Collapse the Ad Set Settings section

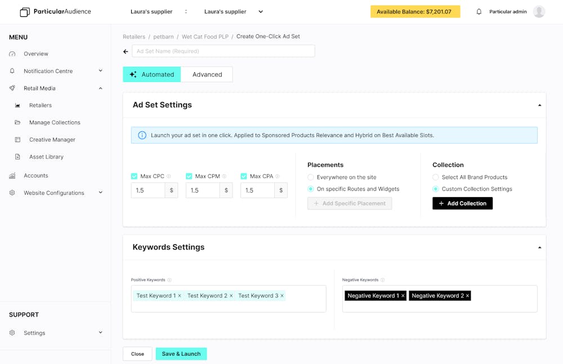click(x=539, y=105)
